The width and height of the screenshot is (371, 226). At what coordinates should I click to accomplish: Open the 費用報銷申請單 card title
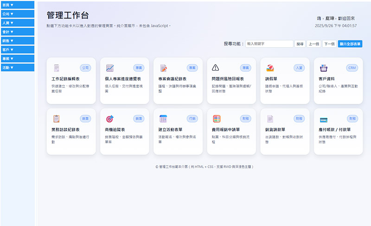point(226,129)
